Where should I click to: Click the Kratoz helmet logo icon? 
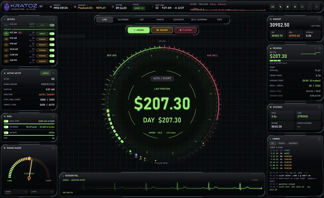tap(7, 7)
